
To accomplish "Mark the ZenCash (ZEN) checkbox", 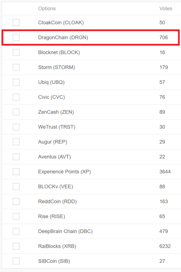I will 16,112.
